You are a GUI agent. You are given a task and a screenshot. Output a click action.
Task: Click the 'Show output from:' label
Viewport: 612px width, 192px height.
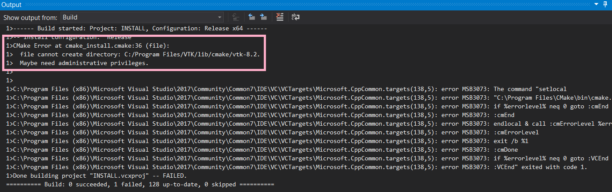[x=30, y=18]
